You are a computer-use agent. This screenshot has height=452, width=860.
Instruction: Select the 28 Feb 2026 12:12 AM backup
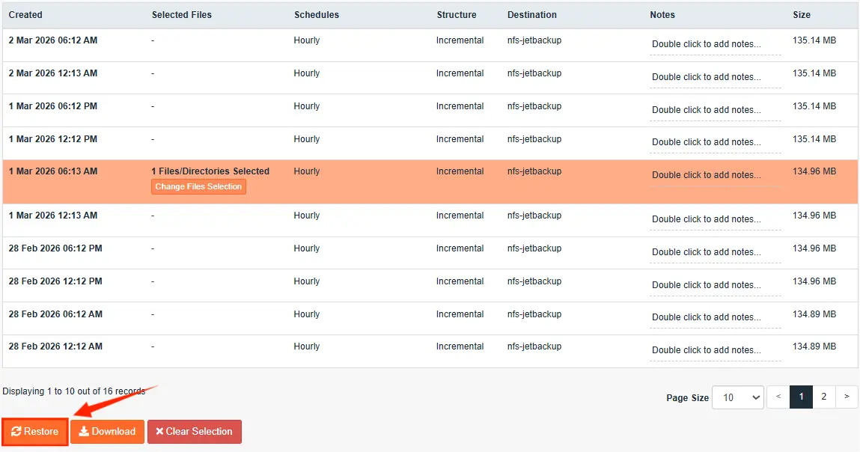[x=55, y=346]
